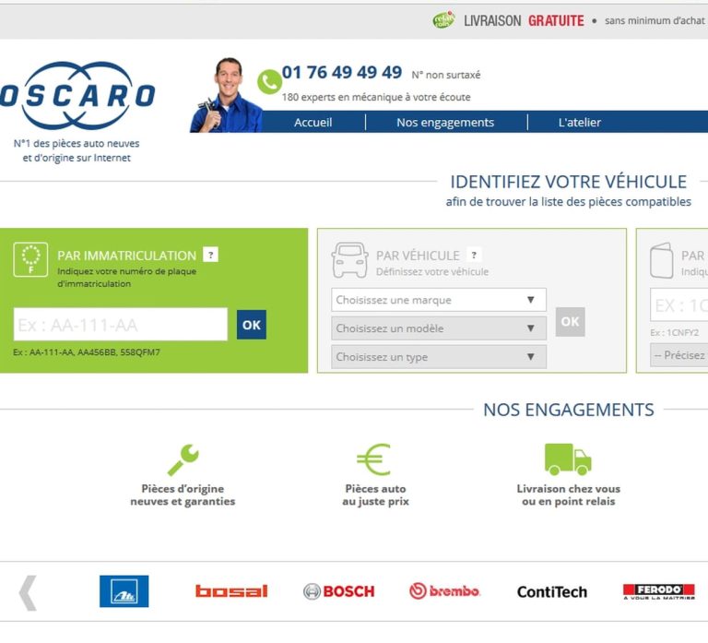Expand the Choisissez une marque dropdown
This screenshot has height=643, width=708.
click(x=439, y=300)
